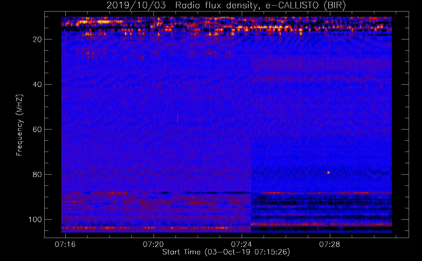Click the 40 MHz frequency tick label
The width and height of the screenshot is (422, 261).
coord(38,85)
